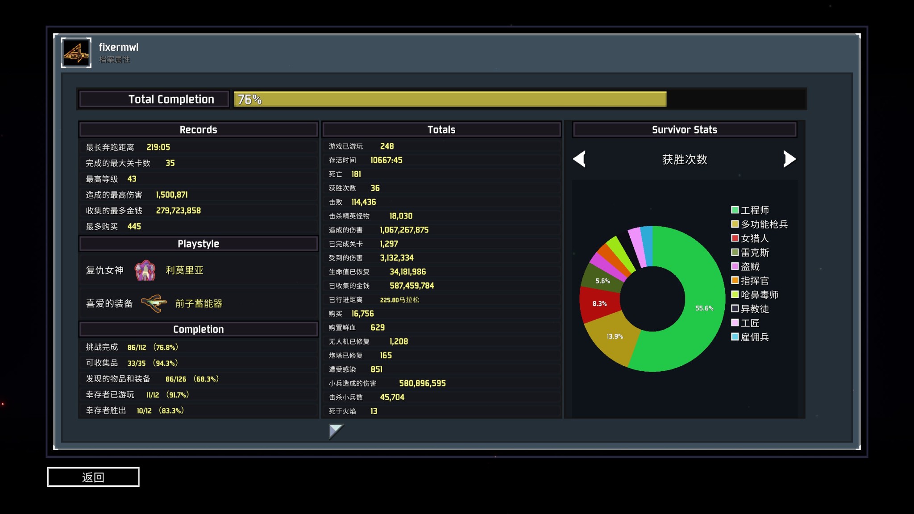
Task: Click the 多功能枪兵 legend color box
Action: (x=735, y=224)
